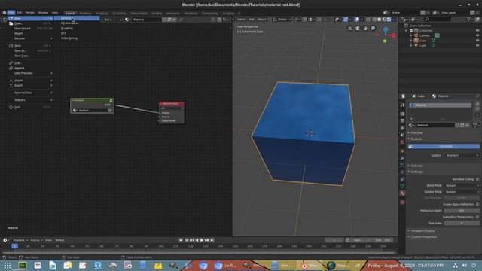
Task: Click Quit in the File menu
Action: [x=30, y=107]
